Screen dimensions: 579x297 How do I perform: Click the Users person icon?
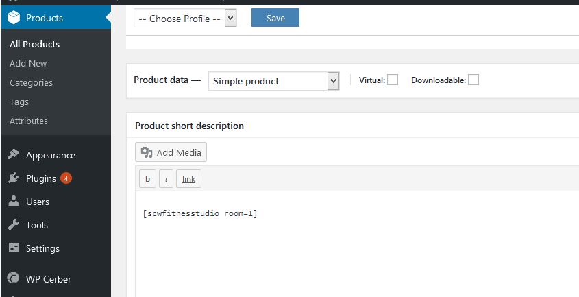[14, 202]
